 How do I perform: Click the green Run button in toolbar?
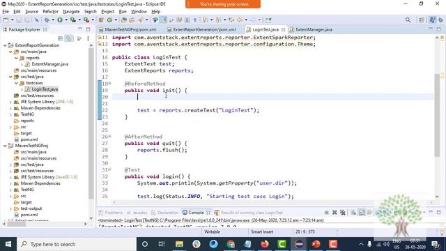(x=60, y=20)
